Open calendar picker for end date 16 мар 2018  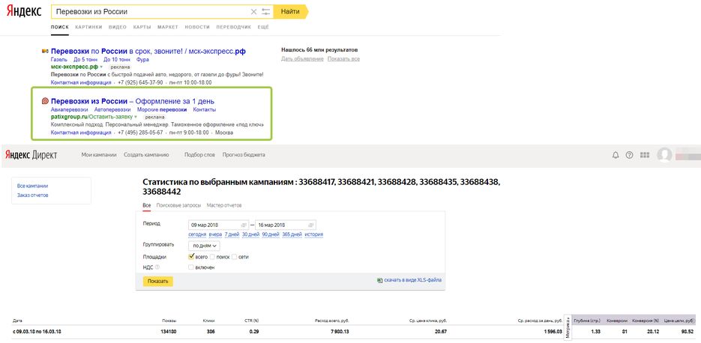(x=310, y=225)
